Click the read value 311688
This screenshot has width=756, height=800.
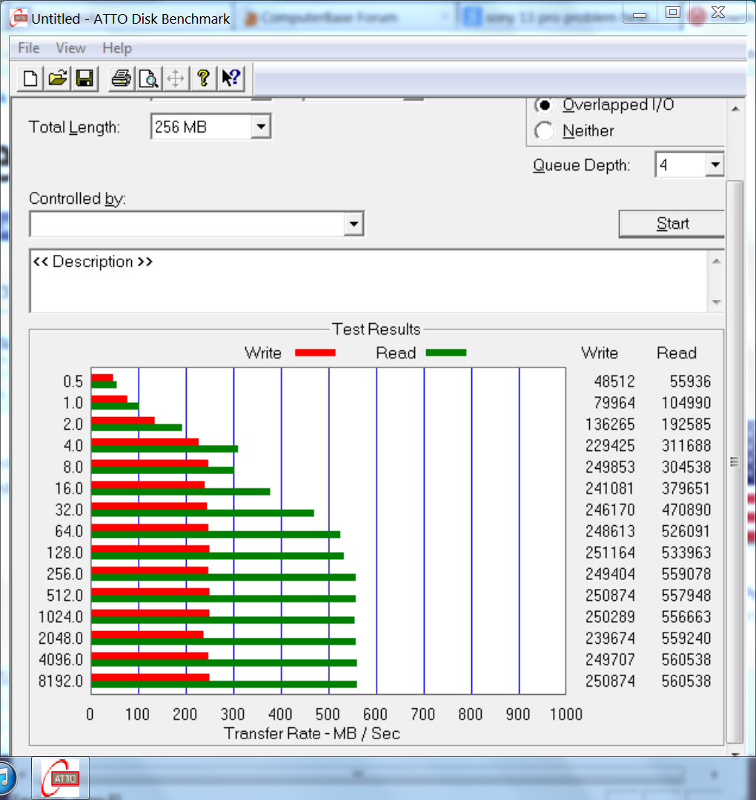pos(686,446)
